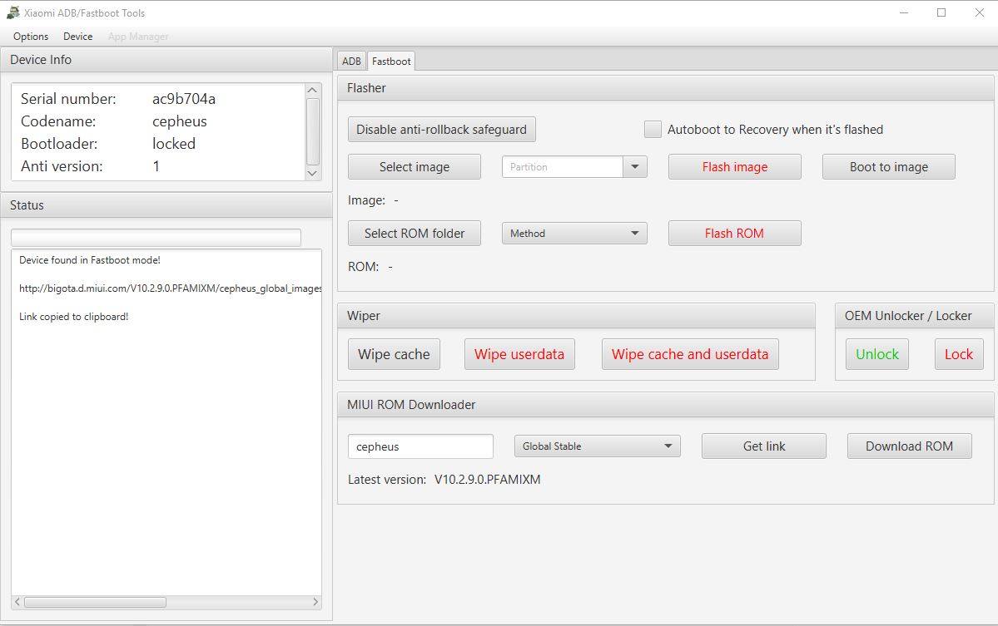
Task: Click the Select image button
Action: pos(415,166)
